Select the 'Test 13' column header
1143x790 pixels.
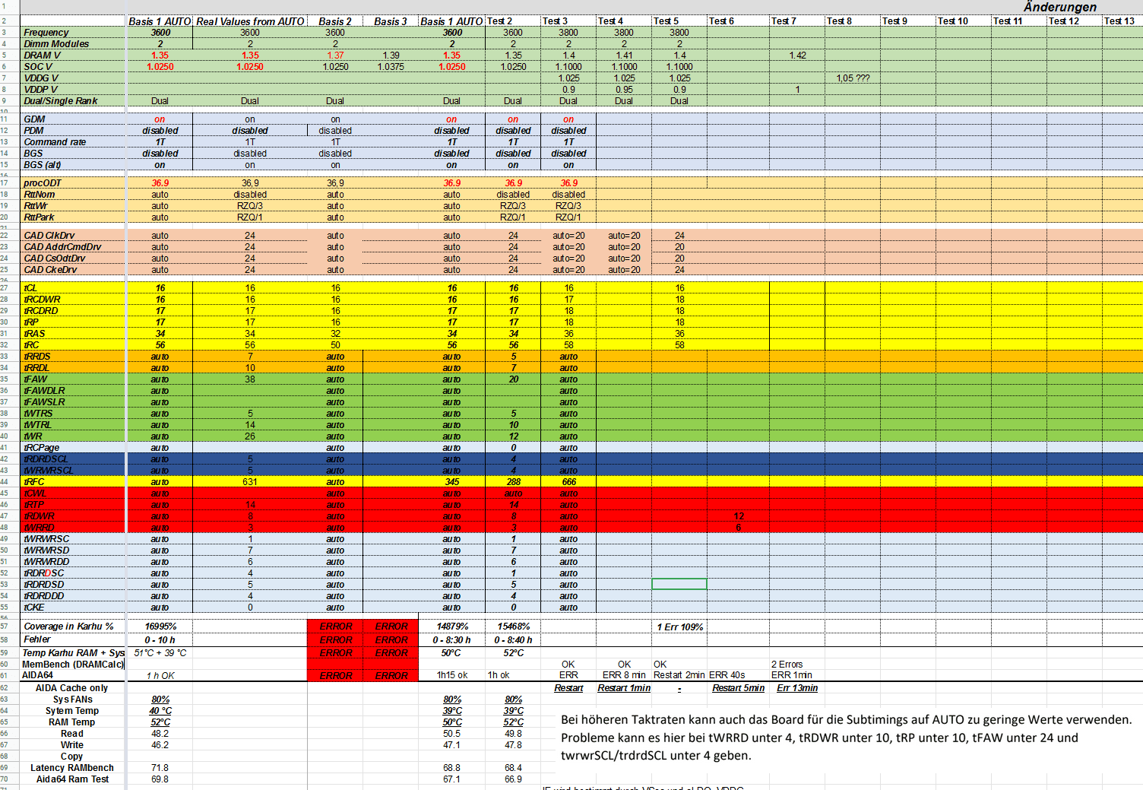[x=1119, y=21]
